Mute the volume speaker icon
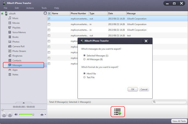This screenshot has width=188, height=124. click(16, 115)
